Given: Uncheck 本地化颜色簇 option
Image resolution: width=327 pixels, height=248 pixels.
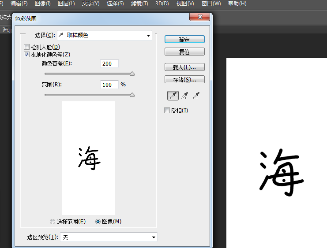Looking at the screenshot, I should pos(26,55).
